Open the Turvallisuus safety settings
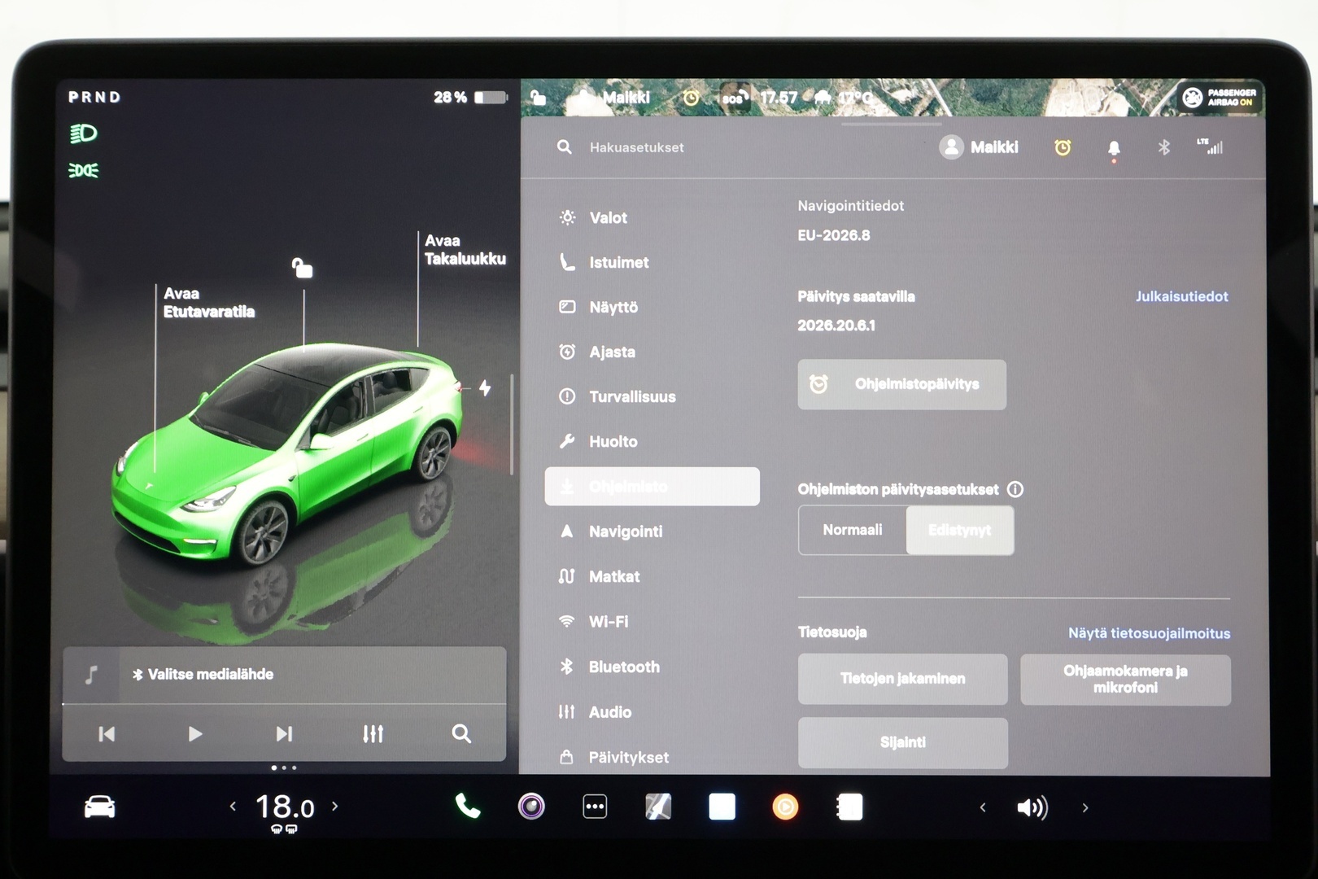The width and height of the screenshot is (1318, 879). pos(618,396)
